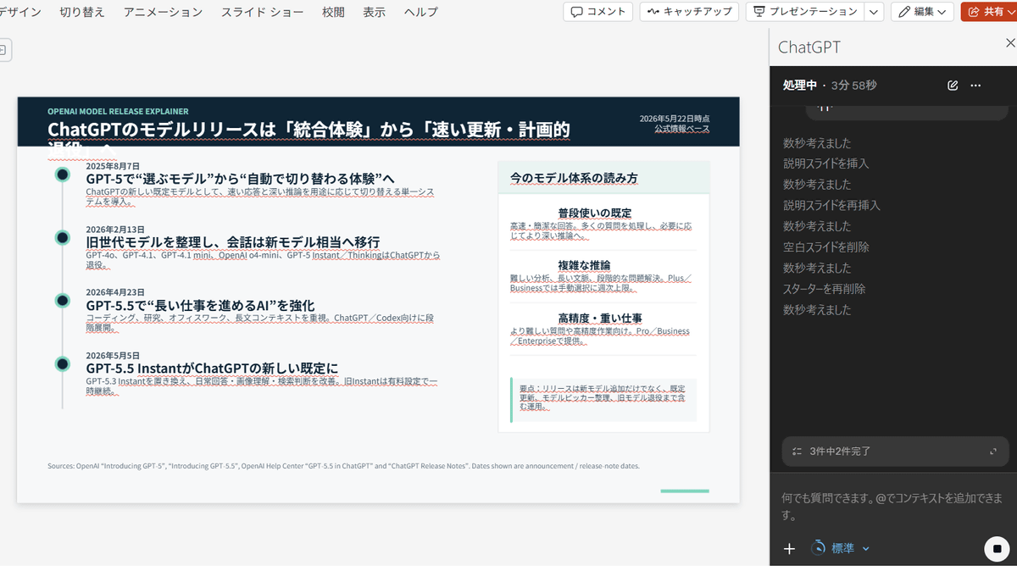Open the 切り替え transitions tab

click(82, 12)
